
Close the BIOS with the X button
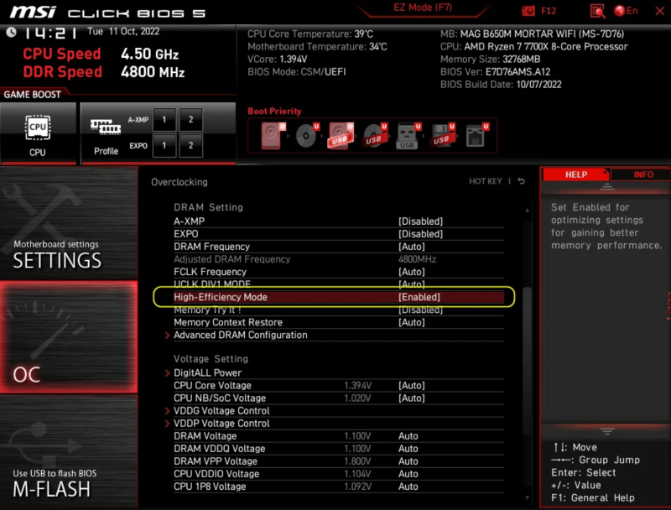(659, 11)
